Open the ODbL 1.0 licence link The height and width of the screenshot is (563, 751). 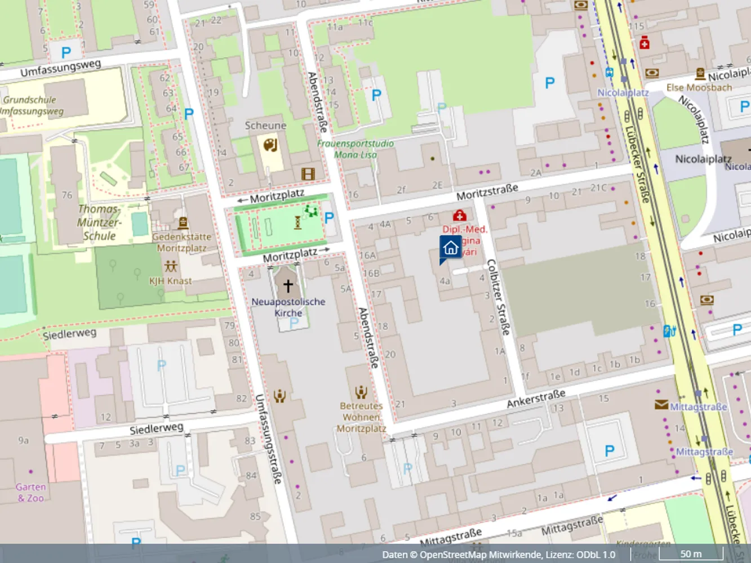(596, 555)
